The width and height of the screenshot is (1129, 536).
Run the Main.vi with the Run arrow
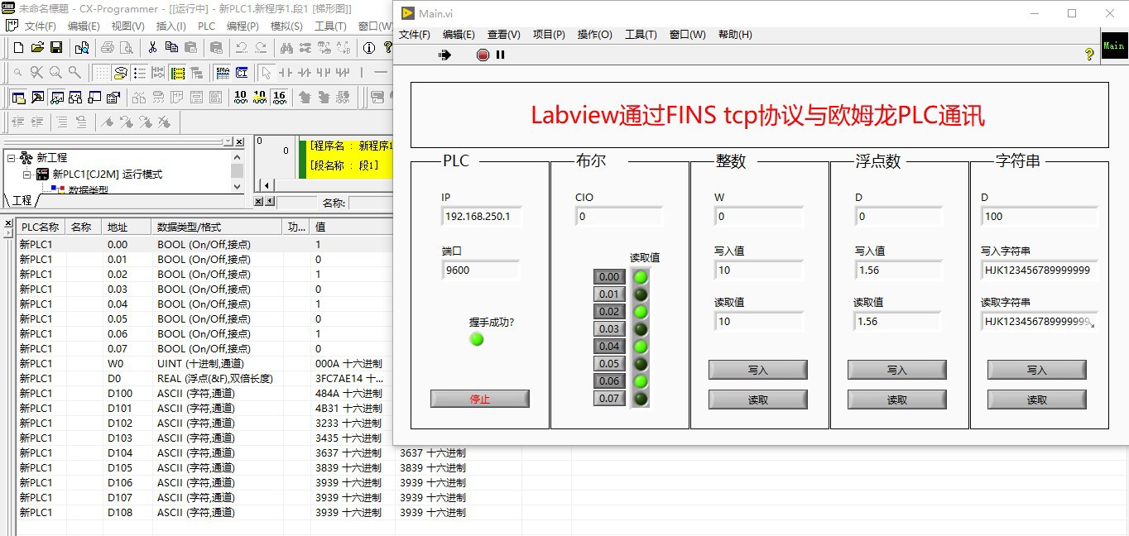click(x=444, y=54)
